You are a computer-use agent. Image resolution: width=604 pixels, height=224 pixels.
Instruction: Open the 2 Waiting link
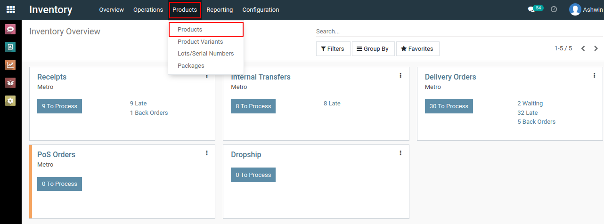point(530,104)
